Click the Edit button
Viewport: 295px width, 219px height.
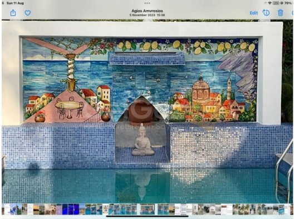254,13
